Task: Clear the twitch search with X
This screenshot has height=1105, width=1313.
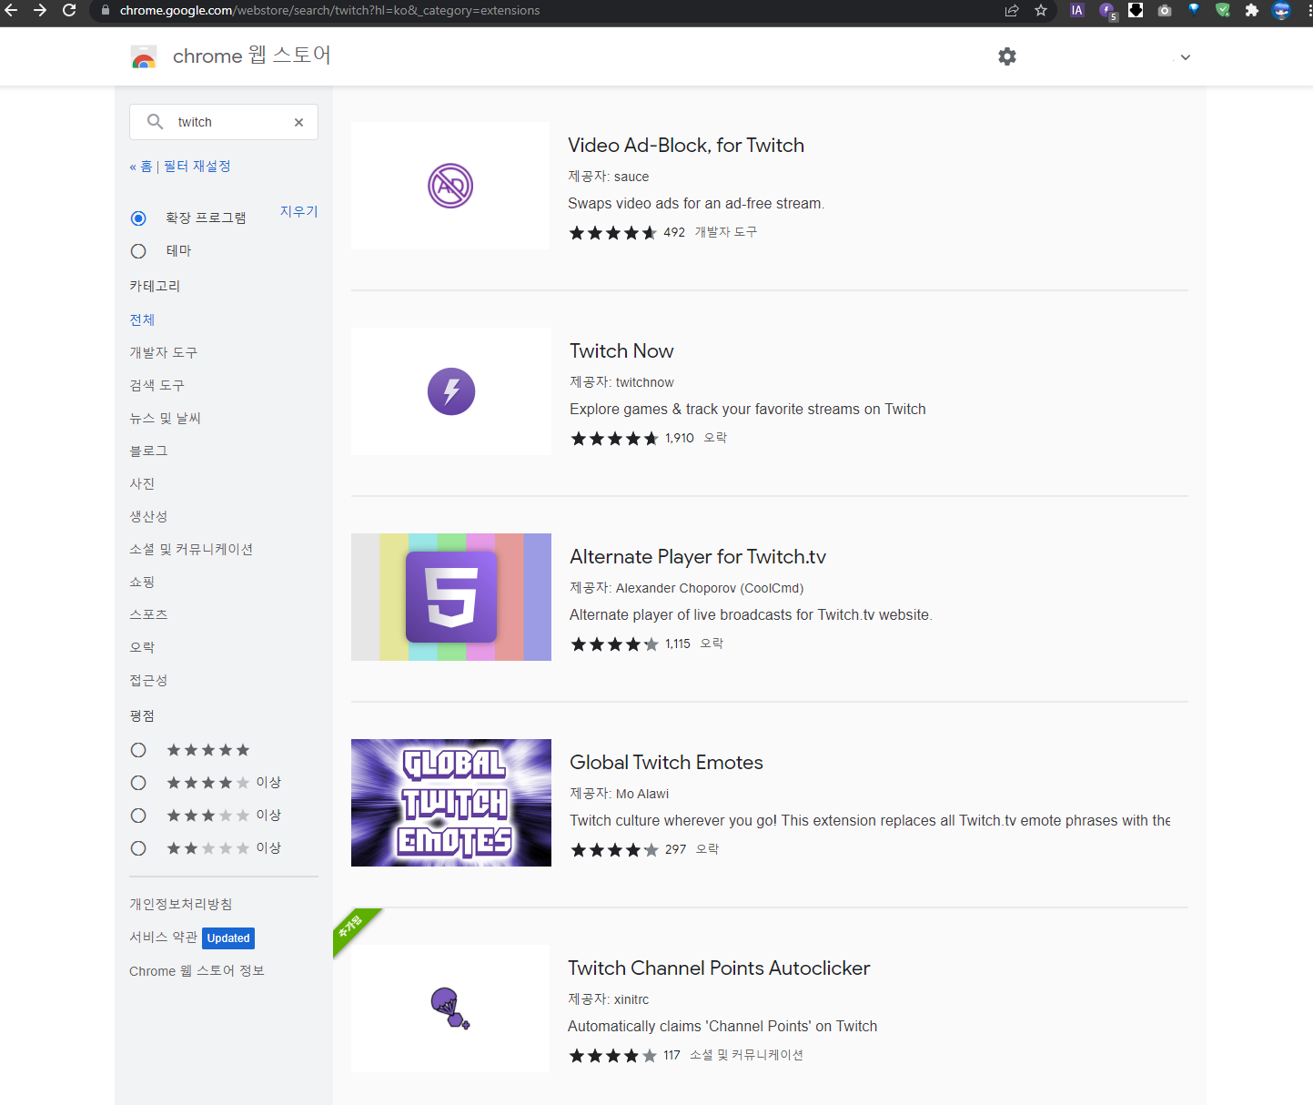Action: (298, 122)
